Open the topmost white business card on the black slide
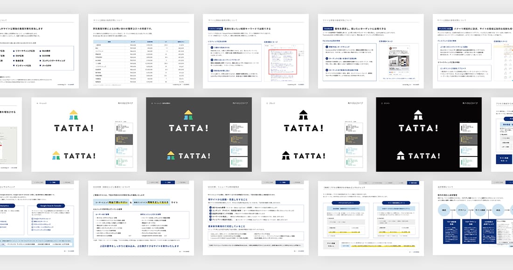 click(x=469, y=128)
